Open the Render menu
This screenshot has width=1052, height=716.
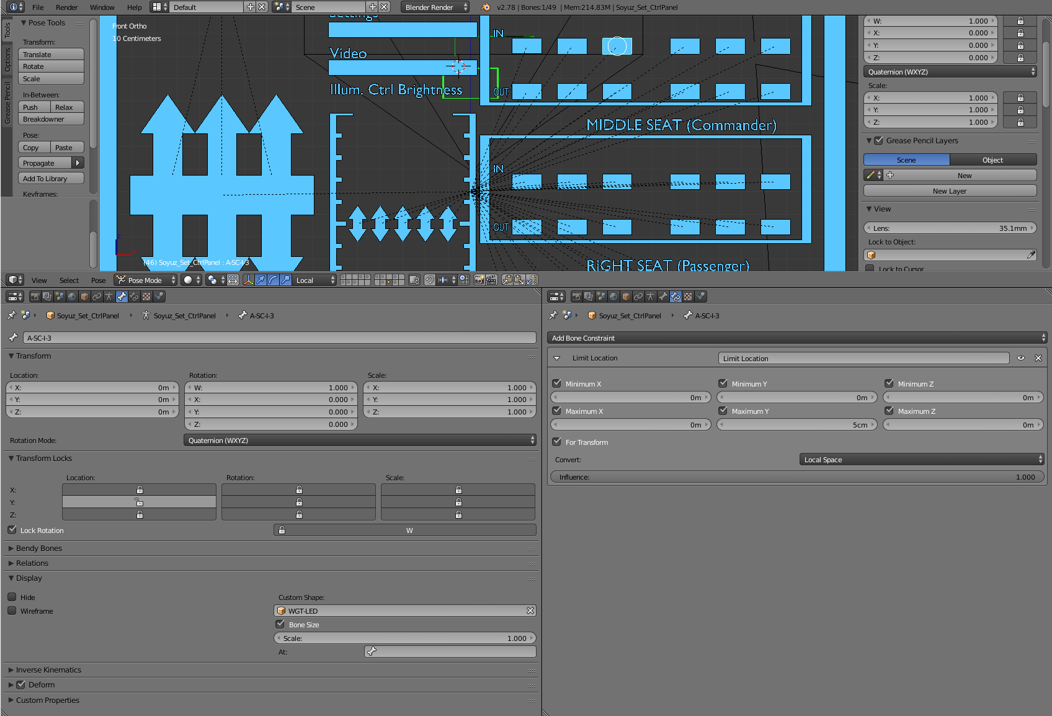tap(66, 7)
